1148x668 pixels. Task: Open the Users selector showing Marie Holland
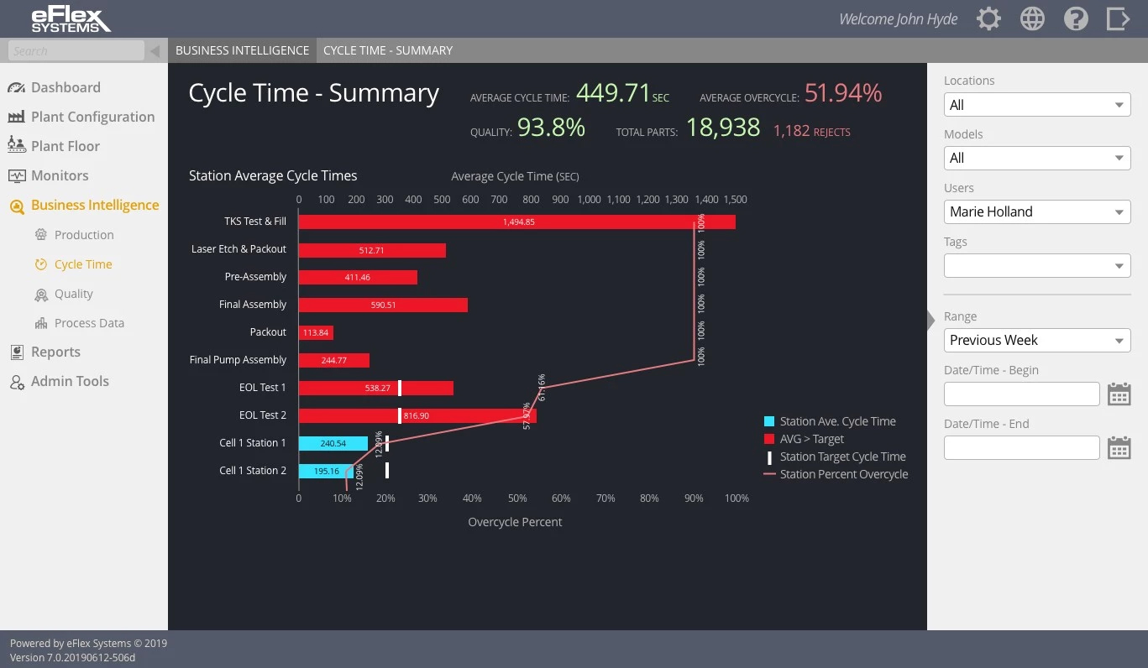1037,211
